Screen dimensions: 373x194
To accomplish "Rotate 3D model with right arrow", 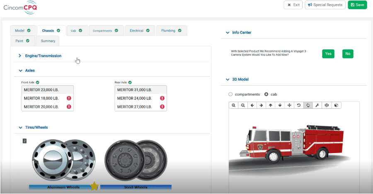I will 261,105.
